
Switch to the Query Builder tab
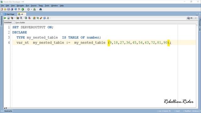20,23
